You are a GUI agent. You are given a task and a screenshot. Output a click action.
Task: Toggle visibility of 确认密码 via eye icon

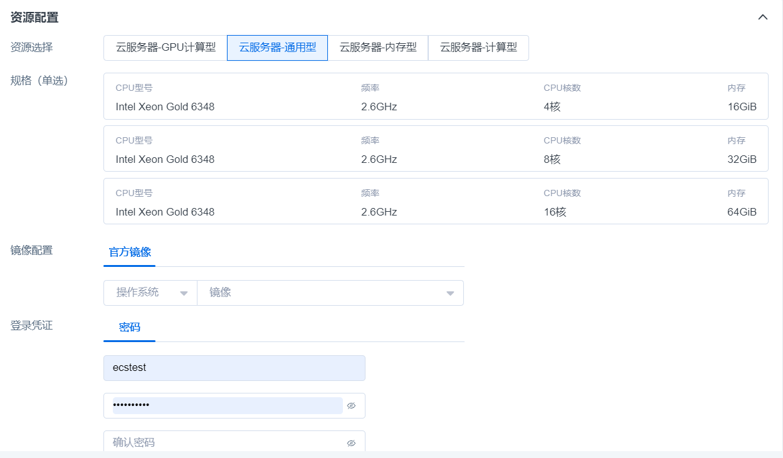pos(351,443)
